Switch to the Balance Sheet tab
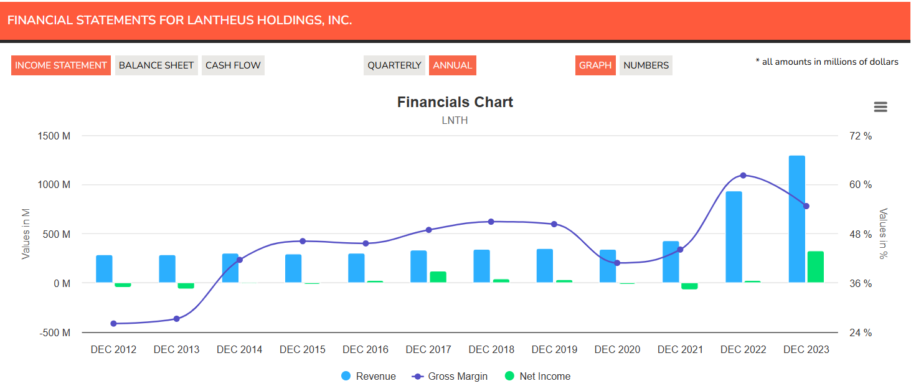This screenshot has width=911, height=391. [x=156, y=65]
